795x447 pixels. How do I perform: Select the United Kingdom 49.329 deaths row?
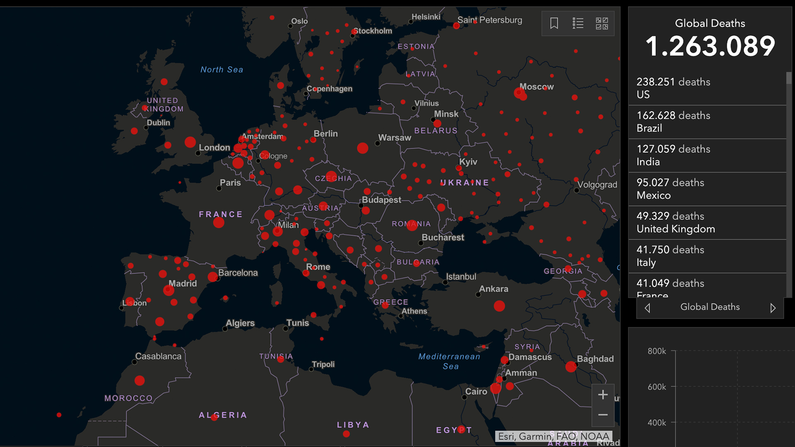click(707, 222)
